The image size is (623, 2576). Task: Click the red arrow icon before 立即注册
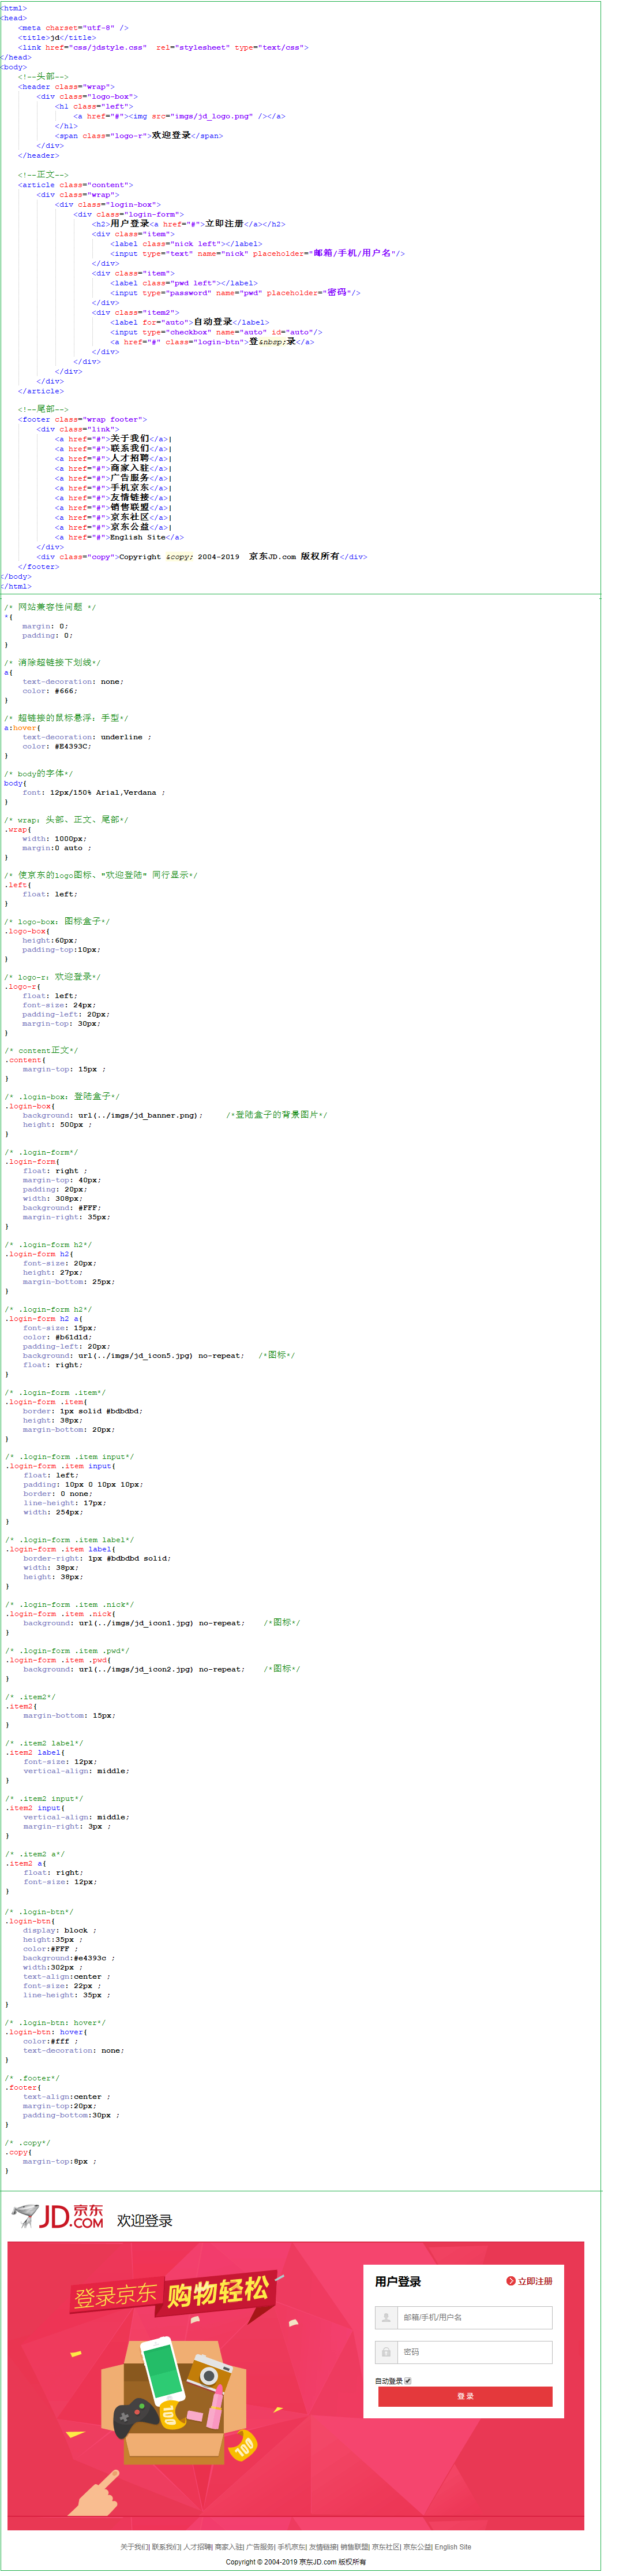coord(510,2281)
